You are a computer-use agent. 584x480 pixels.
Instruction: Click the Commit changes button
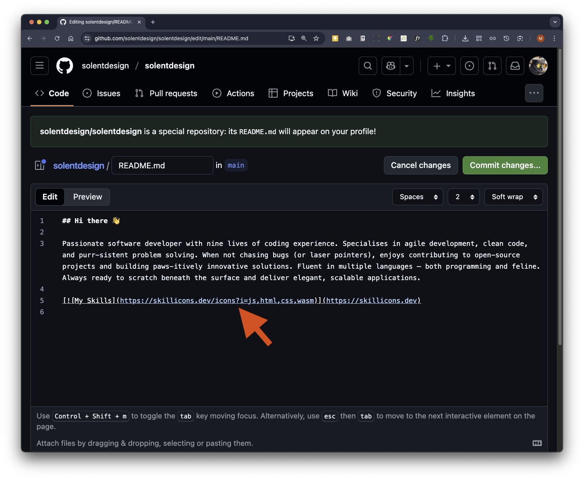505,165
